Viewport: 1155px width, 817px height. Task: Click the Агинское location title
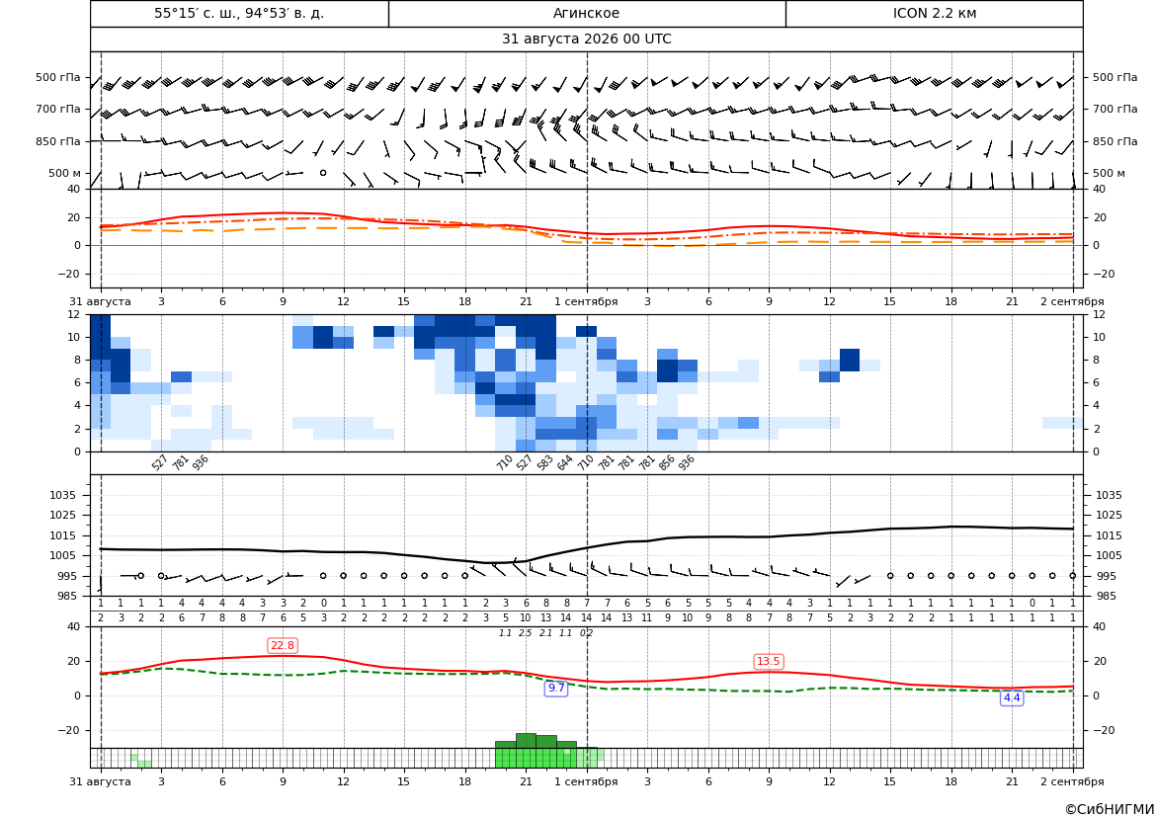pyautogui.click(x=586, y=13)
